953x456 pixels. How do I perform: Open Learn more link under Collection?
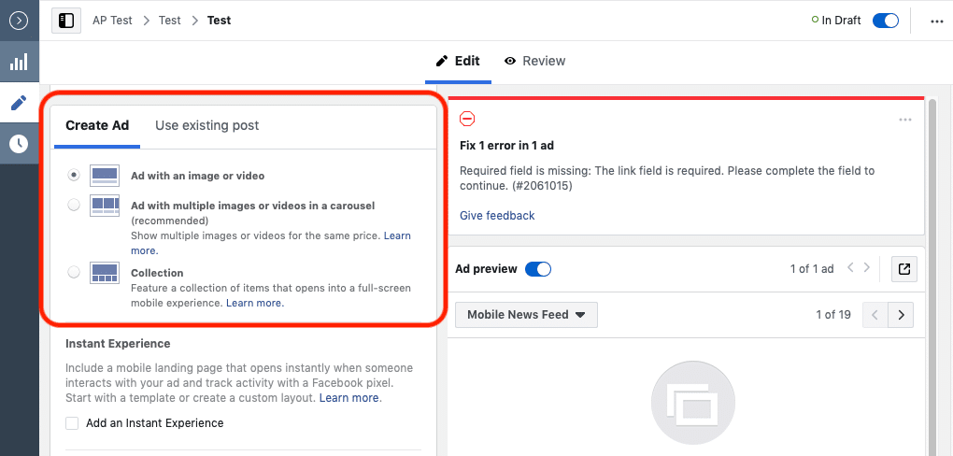(x=255, y=303)
